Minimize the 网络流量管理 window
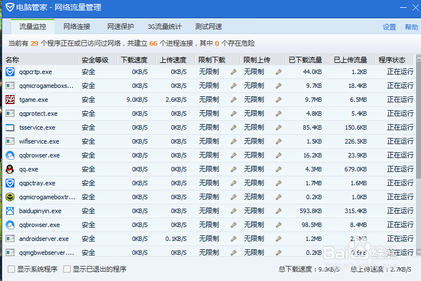 tap(403, 7)
